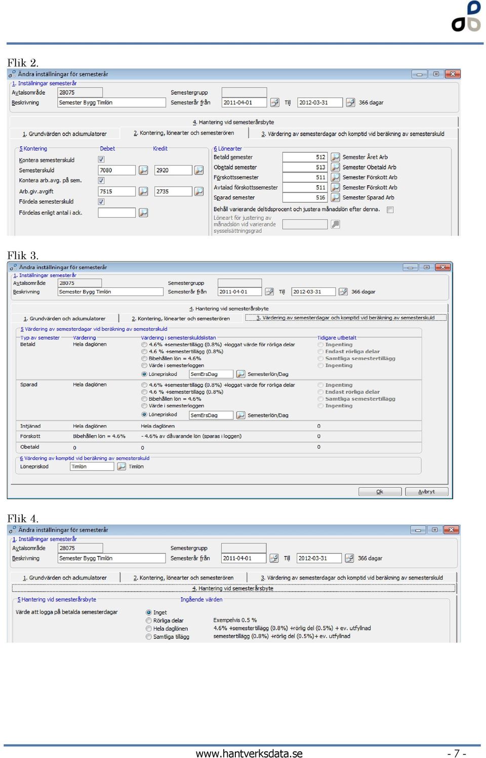Open löneart lookup for Betald semester
This screenshot has width=486, height=758.
click(335, 157)
